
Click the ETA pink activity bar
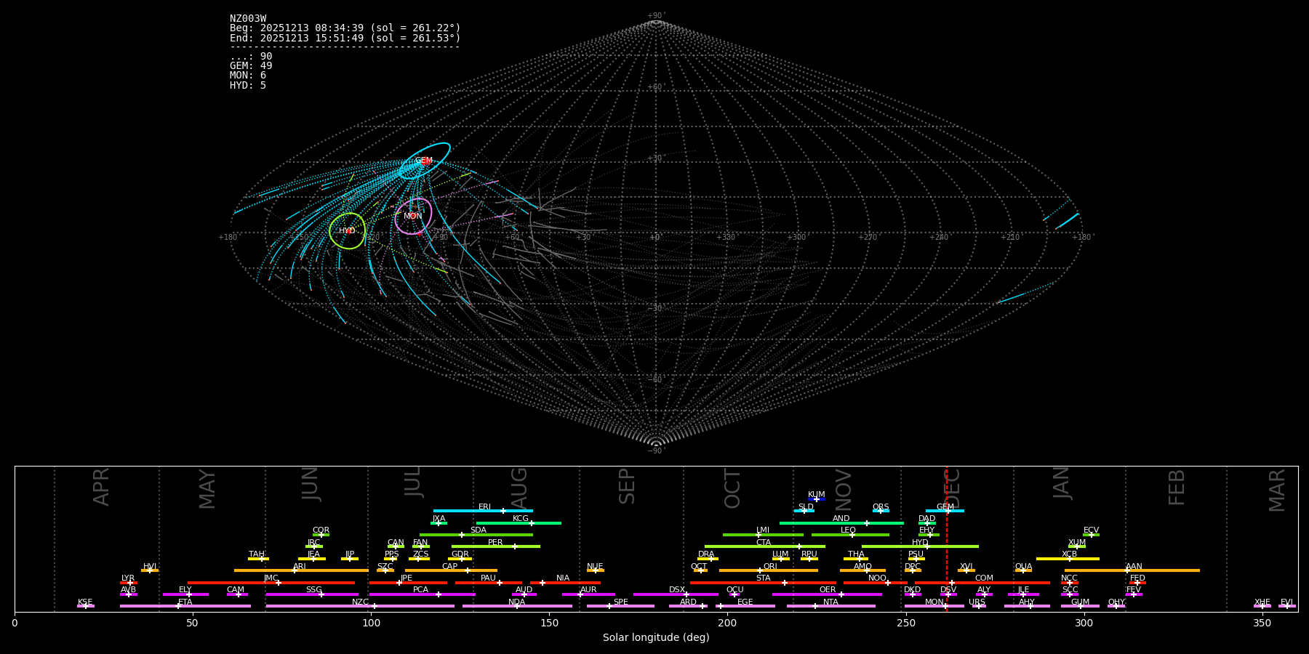(x=185, y=606)
